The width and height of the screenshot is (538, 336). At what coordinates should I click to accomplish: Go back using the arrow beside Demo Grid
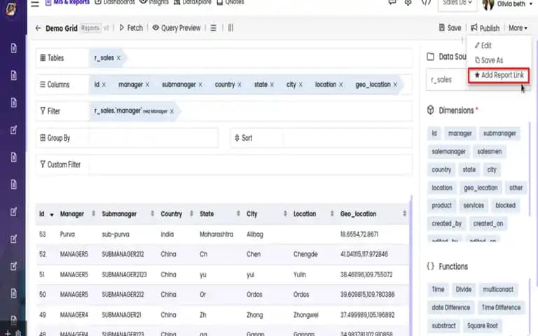coord(38,28)
